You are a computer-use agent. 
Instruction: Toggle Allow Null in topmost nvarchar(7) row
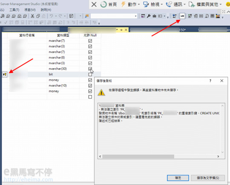[x=90, y=41]
